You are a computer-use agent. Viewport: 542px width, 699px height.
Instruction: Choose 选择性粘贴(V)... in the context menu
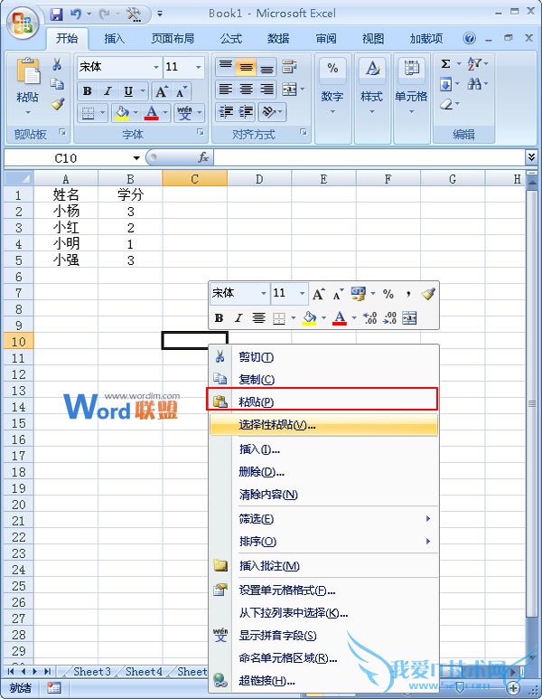323,425
